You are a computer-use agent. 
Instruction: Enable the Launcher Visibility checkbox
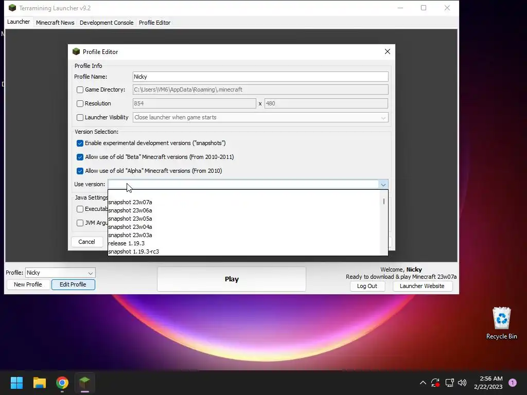pyautogui.click(x=80, y=118)
